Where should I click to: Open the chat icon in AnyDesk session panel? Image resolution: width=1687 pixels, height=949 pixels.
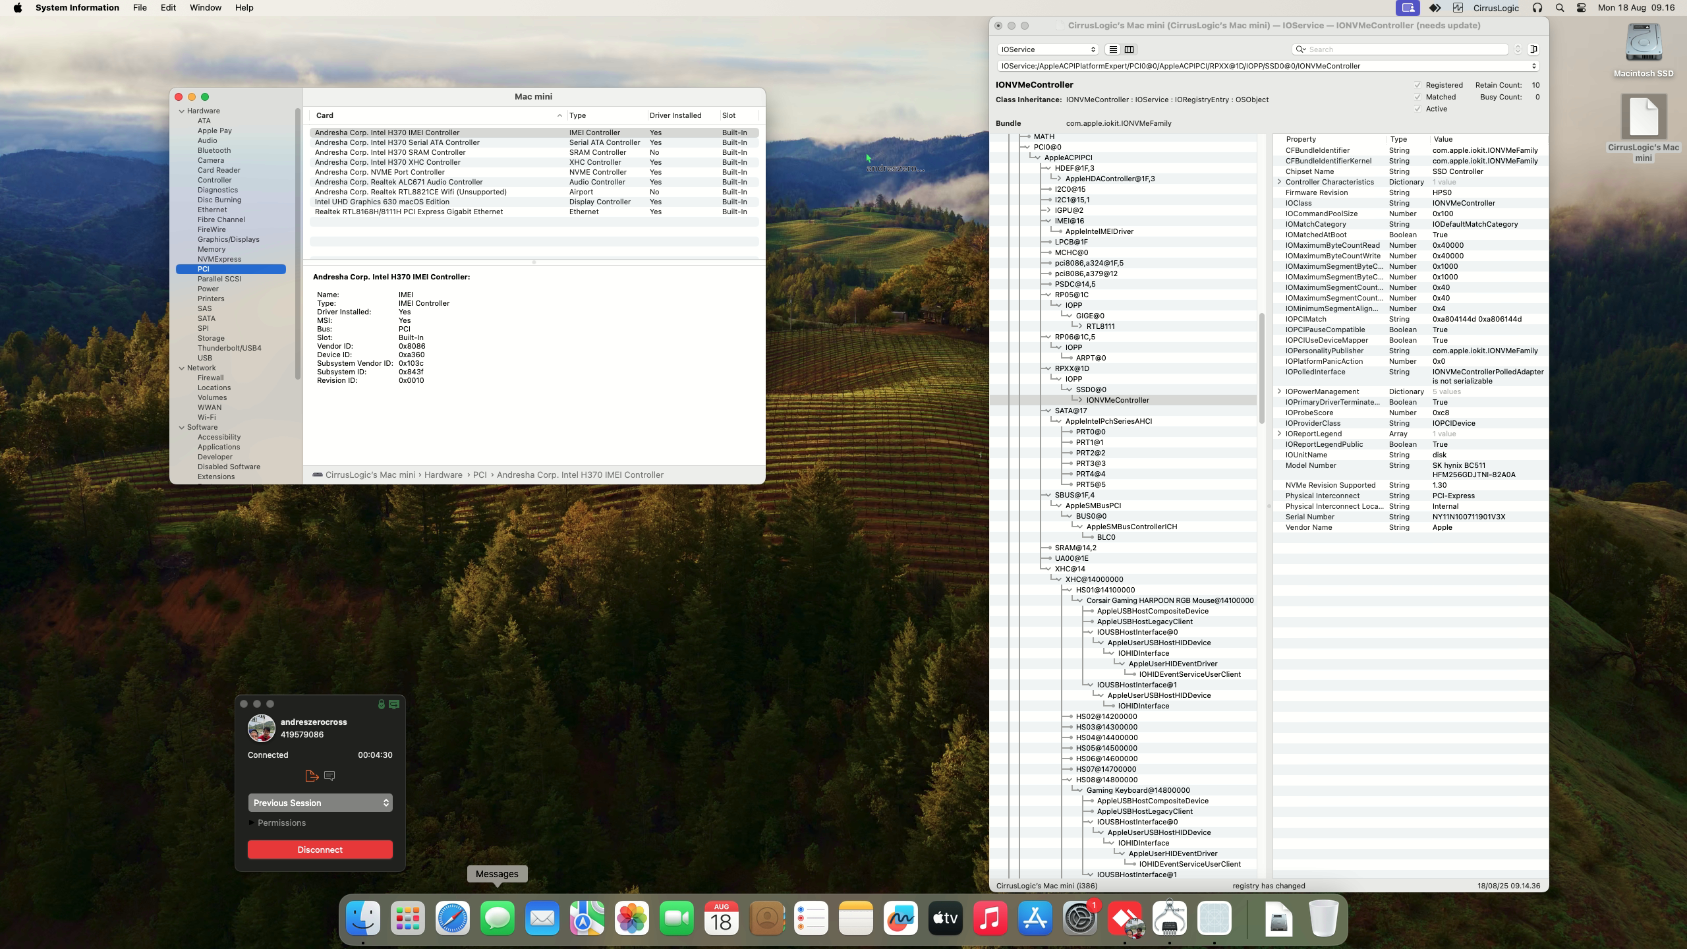tap(330, 776)
